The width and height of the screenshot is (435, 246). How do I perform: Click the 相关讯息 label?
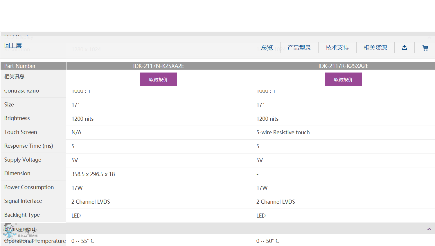15,77
